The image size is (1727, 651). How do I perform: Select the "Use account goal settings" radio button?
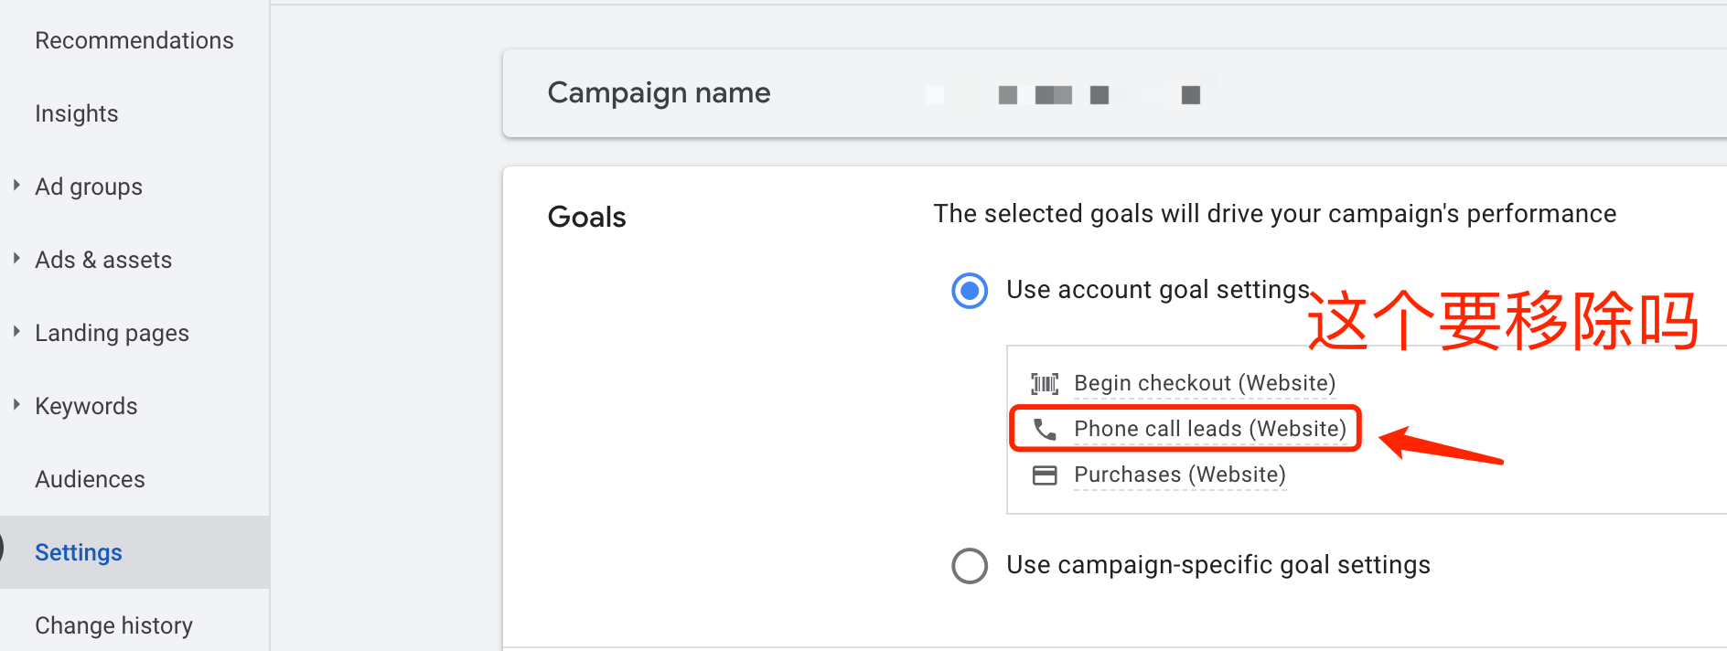tap(969, 291)
